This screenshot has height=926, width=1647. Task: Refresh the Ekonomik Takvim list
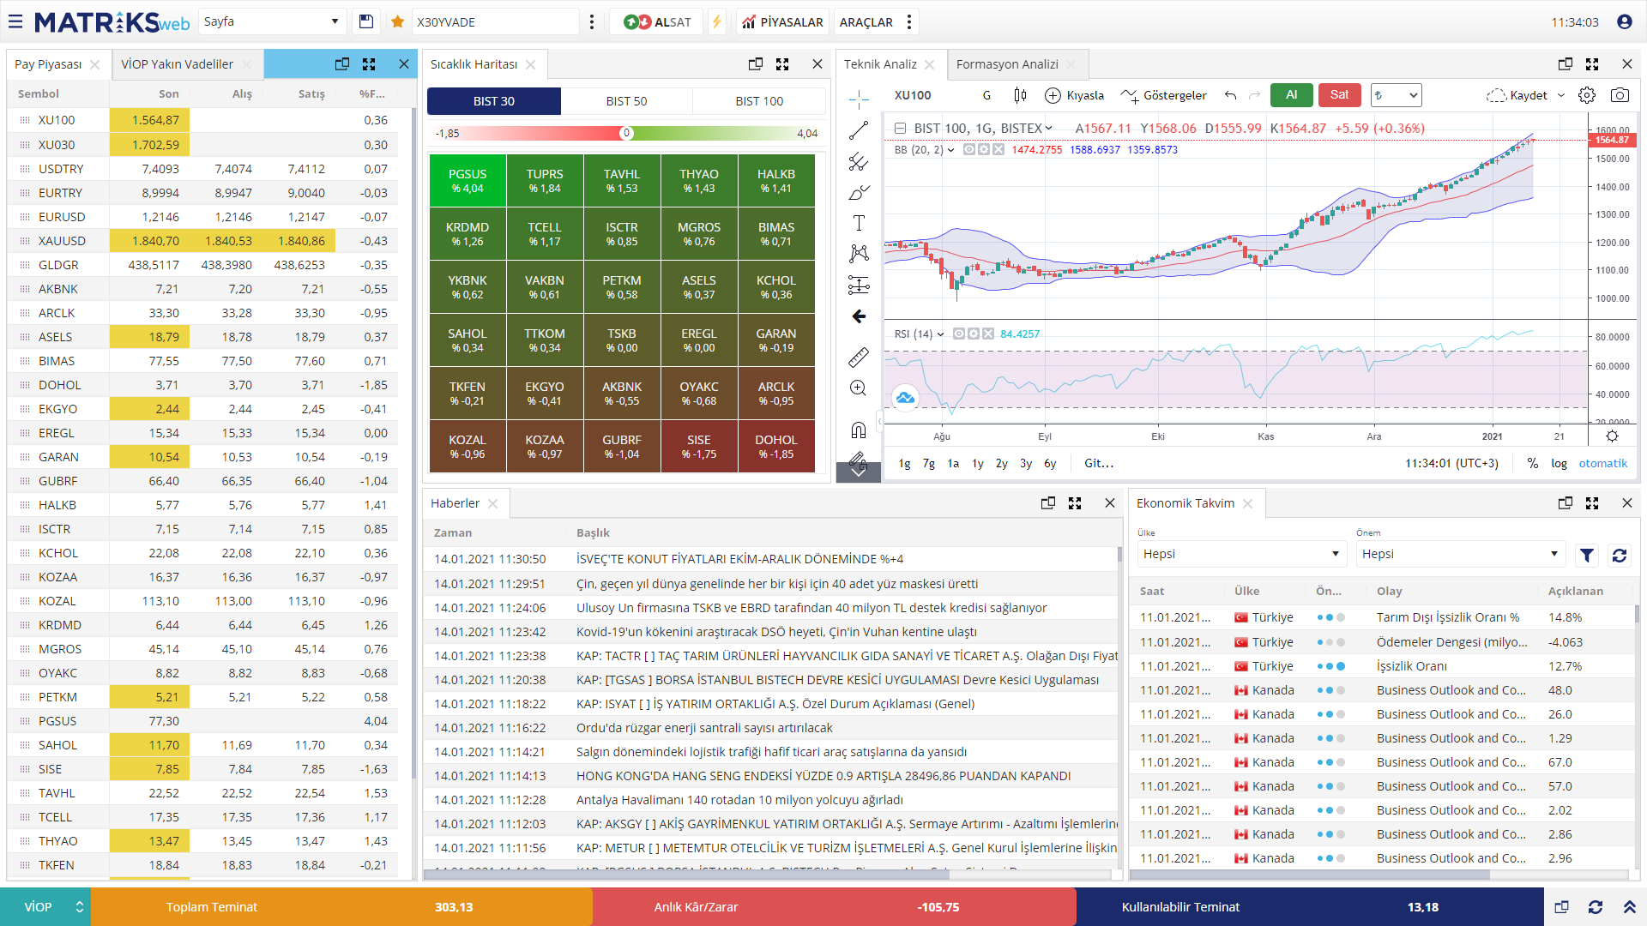[x=1620, y=556]
